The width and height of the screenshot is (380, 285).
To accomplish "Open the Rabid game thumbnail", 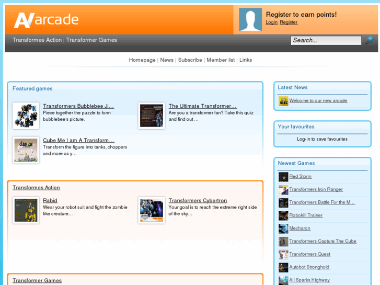I will pos(26,210).
